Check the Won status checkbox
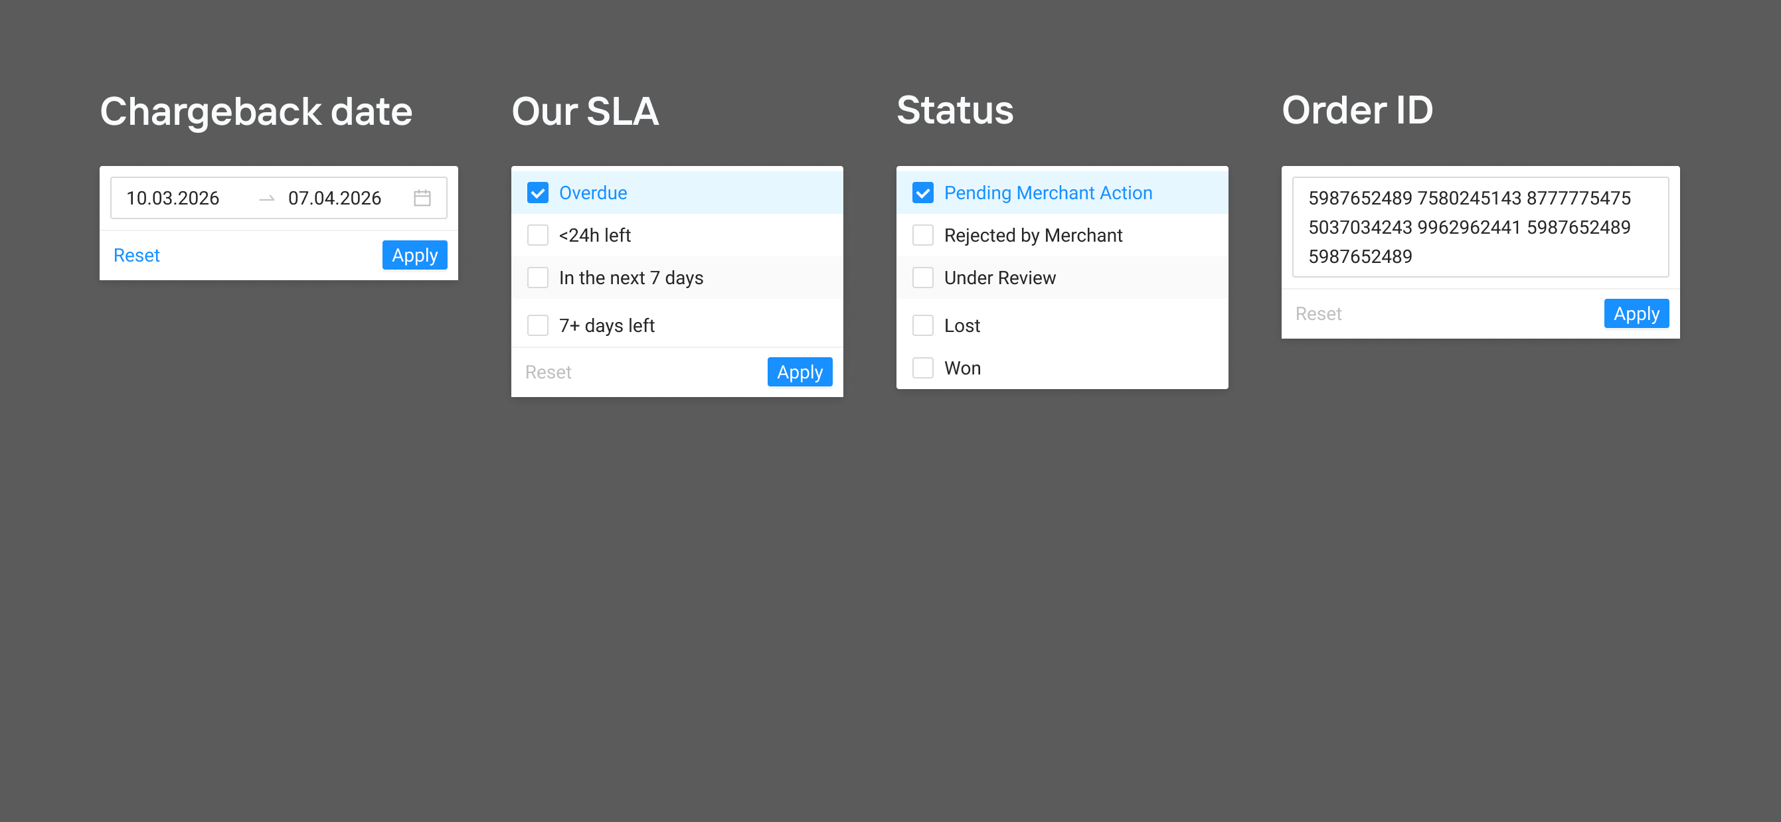 [x=922, y=368]
